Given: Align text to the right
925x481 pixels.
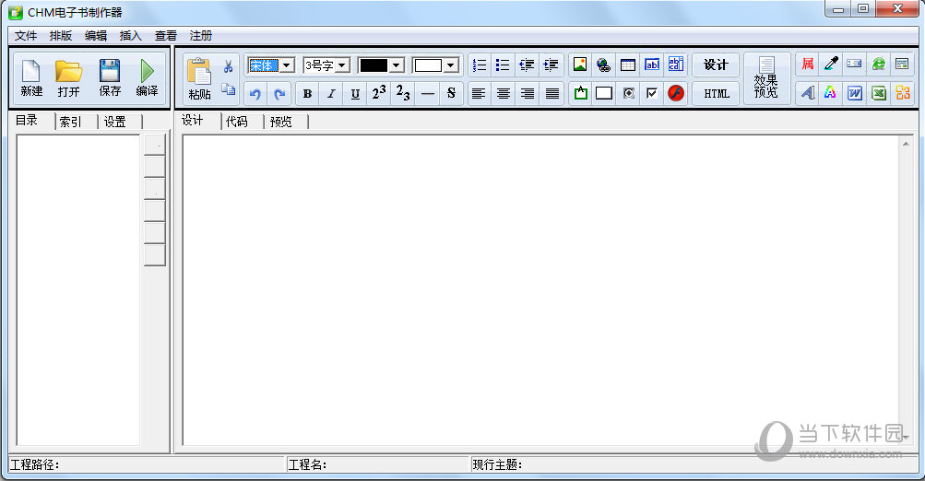Looking at the screenshot, I should [528, 93].
